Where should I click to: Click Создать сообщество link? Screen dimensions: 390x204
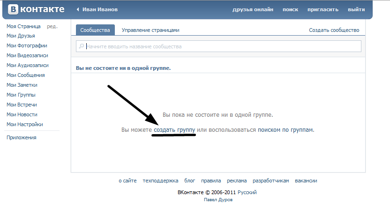click(x=334, y=30)
